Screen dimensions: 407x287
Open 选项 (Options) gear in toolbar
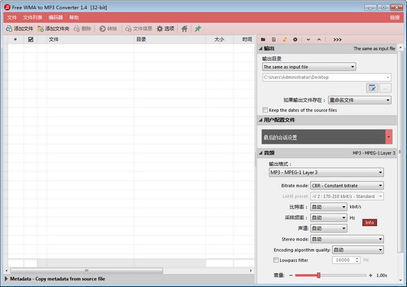[165, 28]
